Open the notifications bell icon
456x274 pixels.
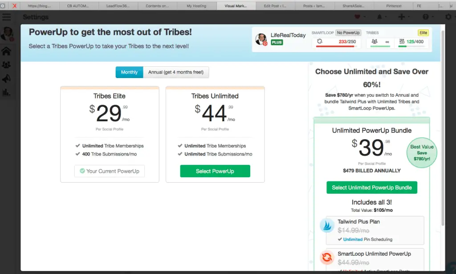click(x=379, y=17)
